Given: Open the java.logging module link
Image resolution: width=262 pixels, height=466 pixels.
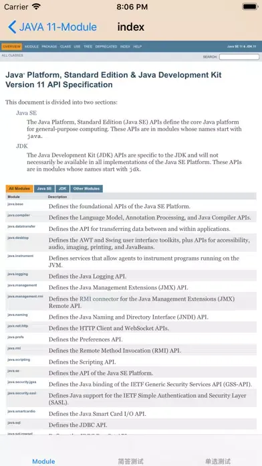Looking at the screenshot, I should coord(18,274).
